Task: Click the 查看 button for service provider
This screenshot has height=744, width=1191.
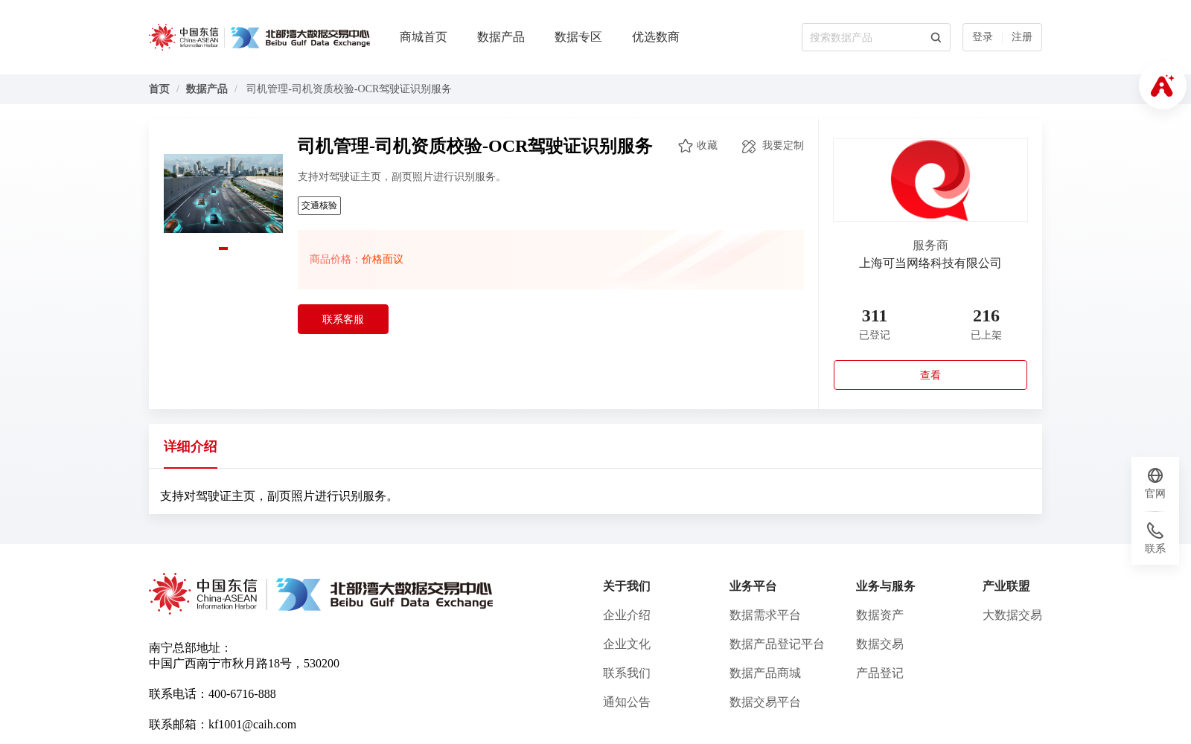Action: point(930,375)
